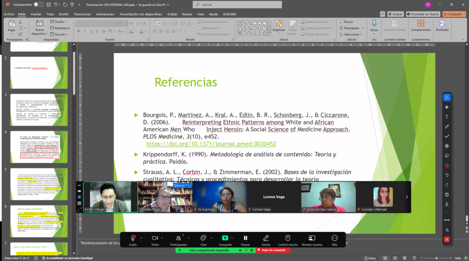The height and width of the screenshot is (261, 469).
Task: Click the Organizar arrange icon
Action: [x=279, y=24]
